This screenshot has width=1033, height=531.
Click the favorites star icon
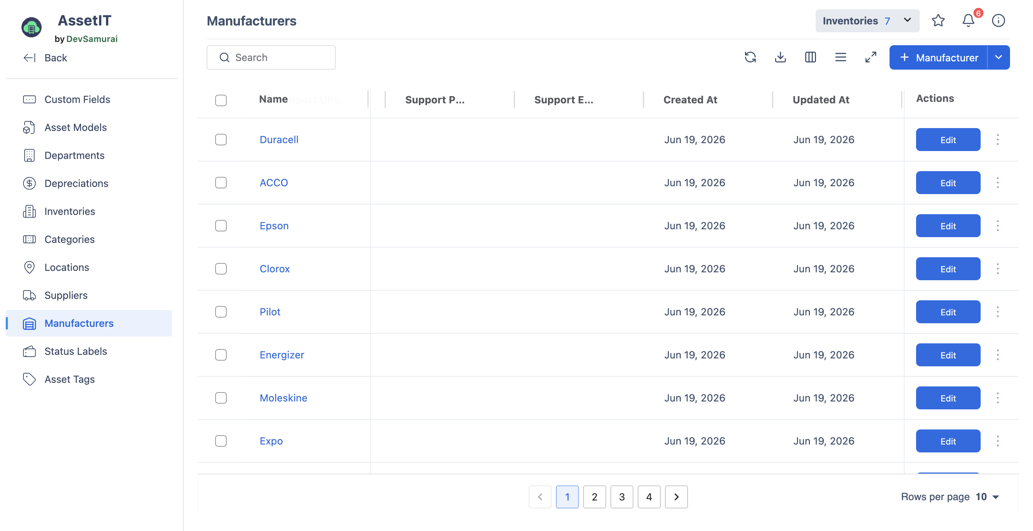click(x=938, y=20)
